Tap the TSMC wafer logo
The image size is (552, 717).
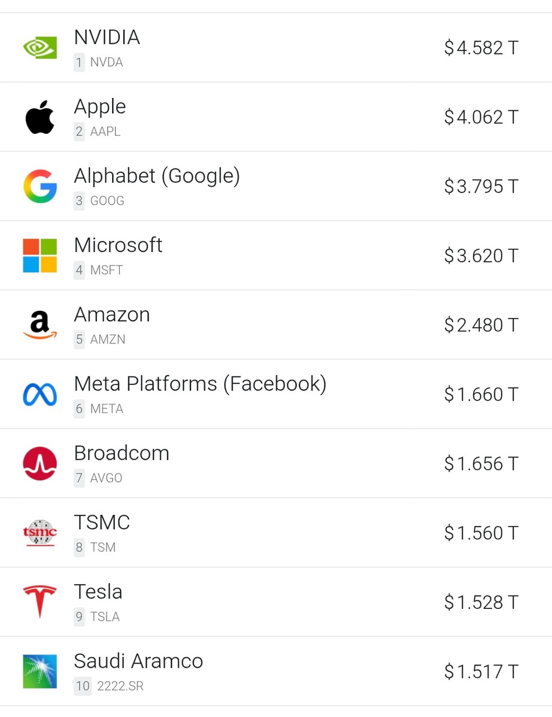point(40,533)
